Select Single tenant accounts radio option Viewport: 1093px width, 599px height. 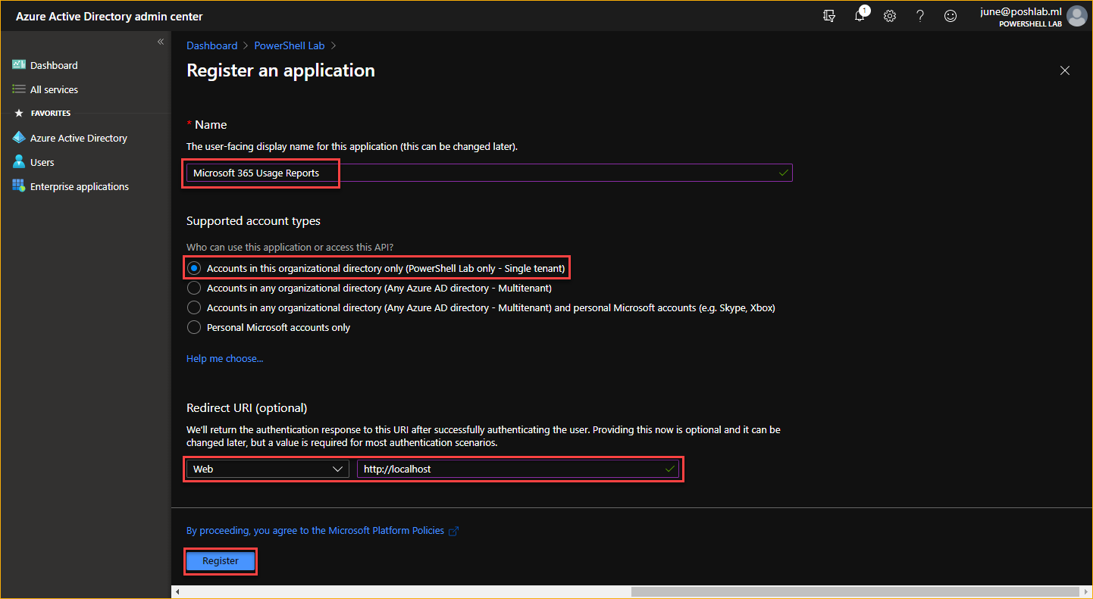[x=194, y=268]
